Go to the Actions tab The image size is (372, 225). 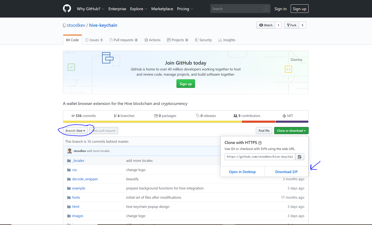click(152, 40)
